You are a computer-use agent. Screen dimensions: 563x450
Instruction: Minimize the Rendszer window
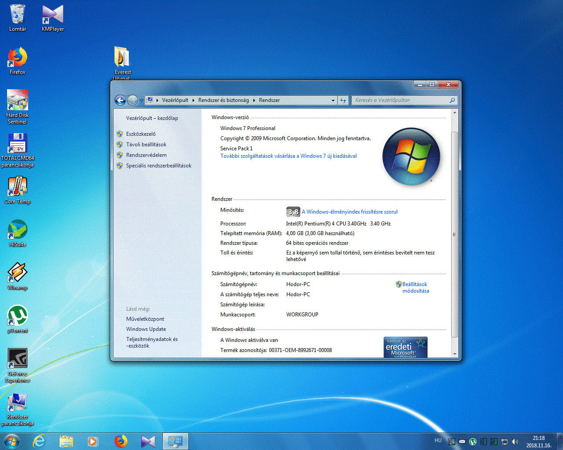420,84
